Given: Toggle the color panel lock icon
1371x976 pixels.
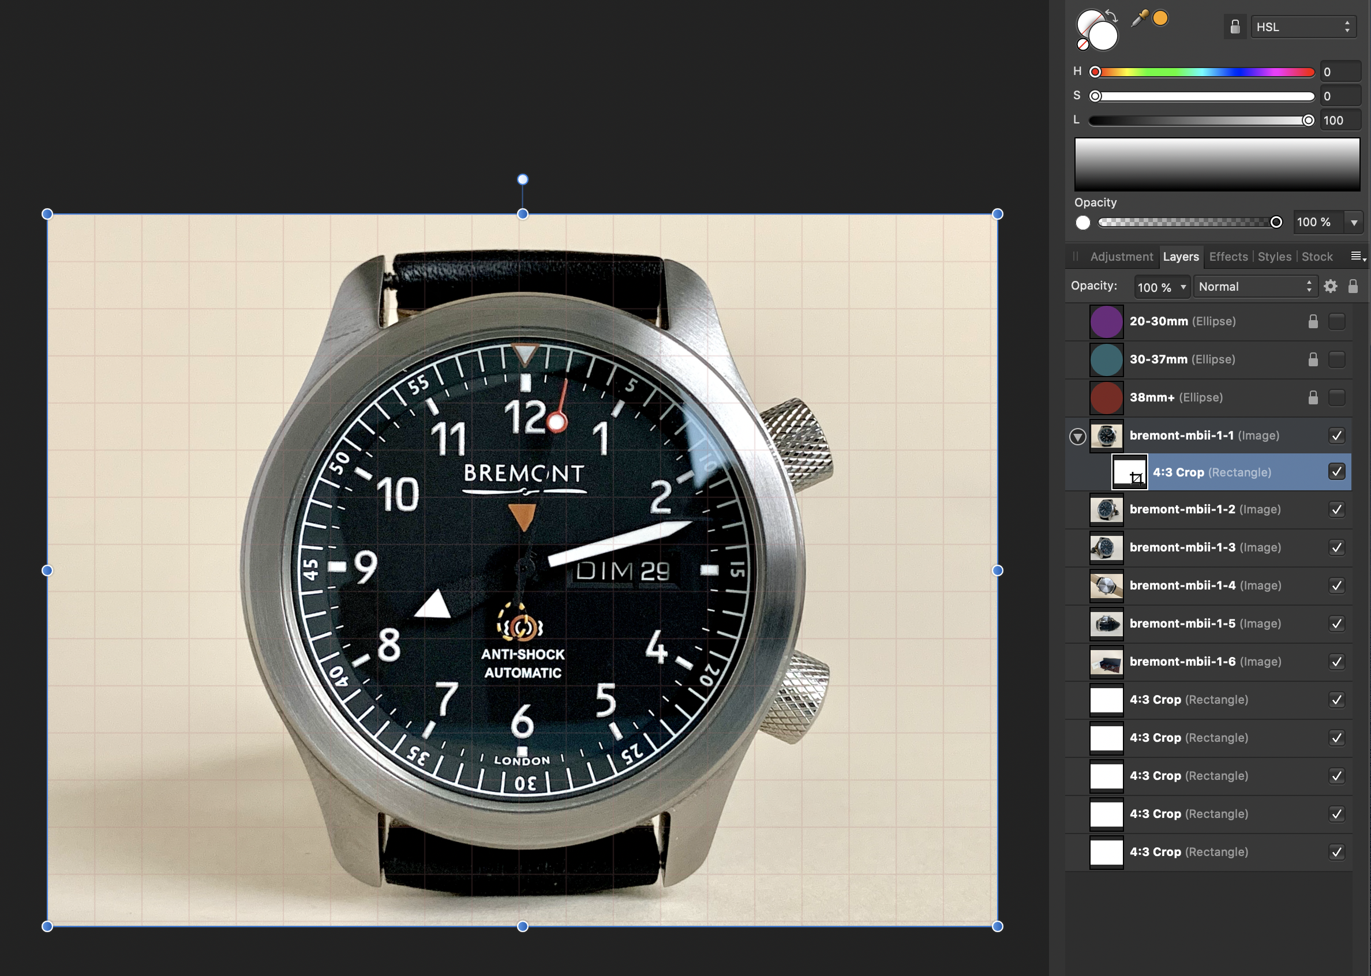Looking at the screenshot, I should click(1235, 27).
